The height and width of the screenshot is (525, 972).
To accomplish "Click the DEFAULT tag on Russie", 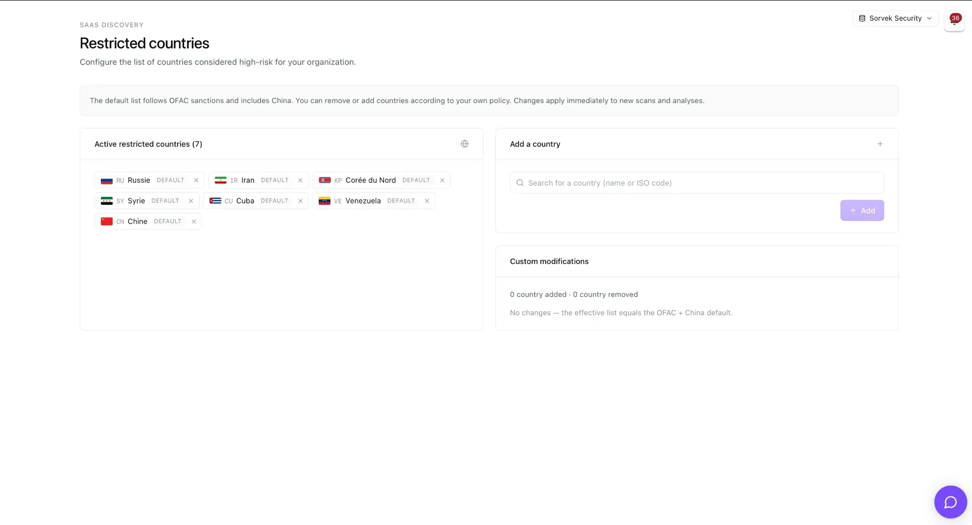I will [x=170, y=180].
